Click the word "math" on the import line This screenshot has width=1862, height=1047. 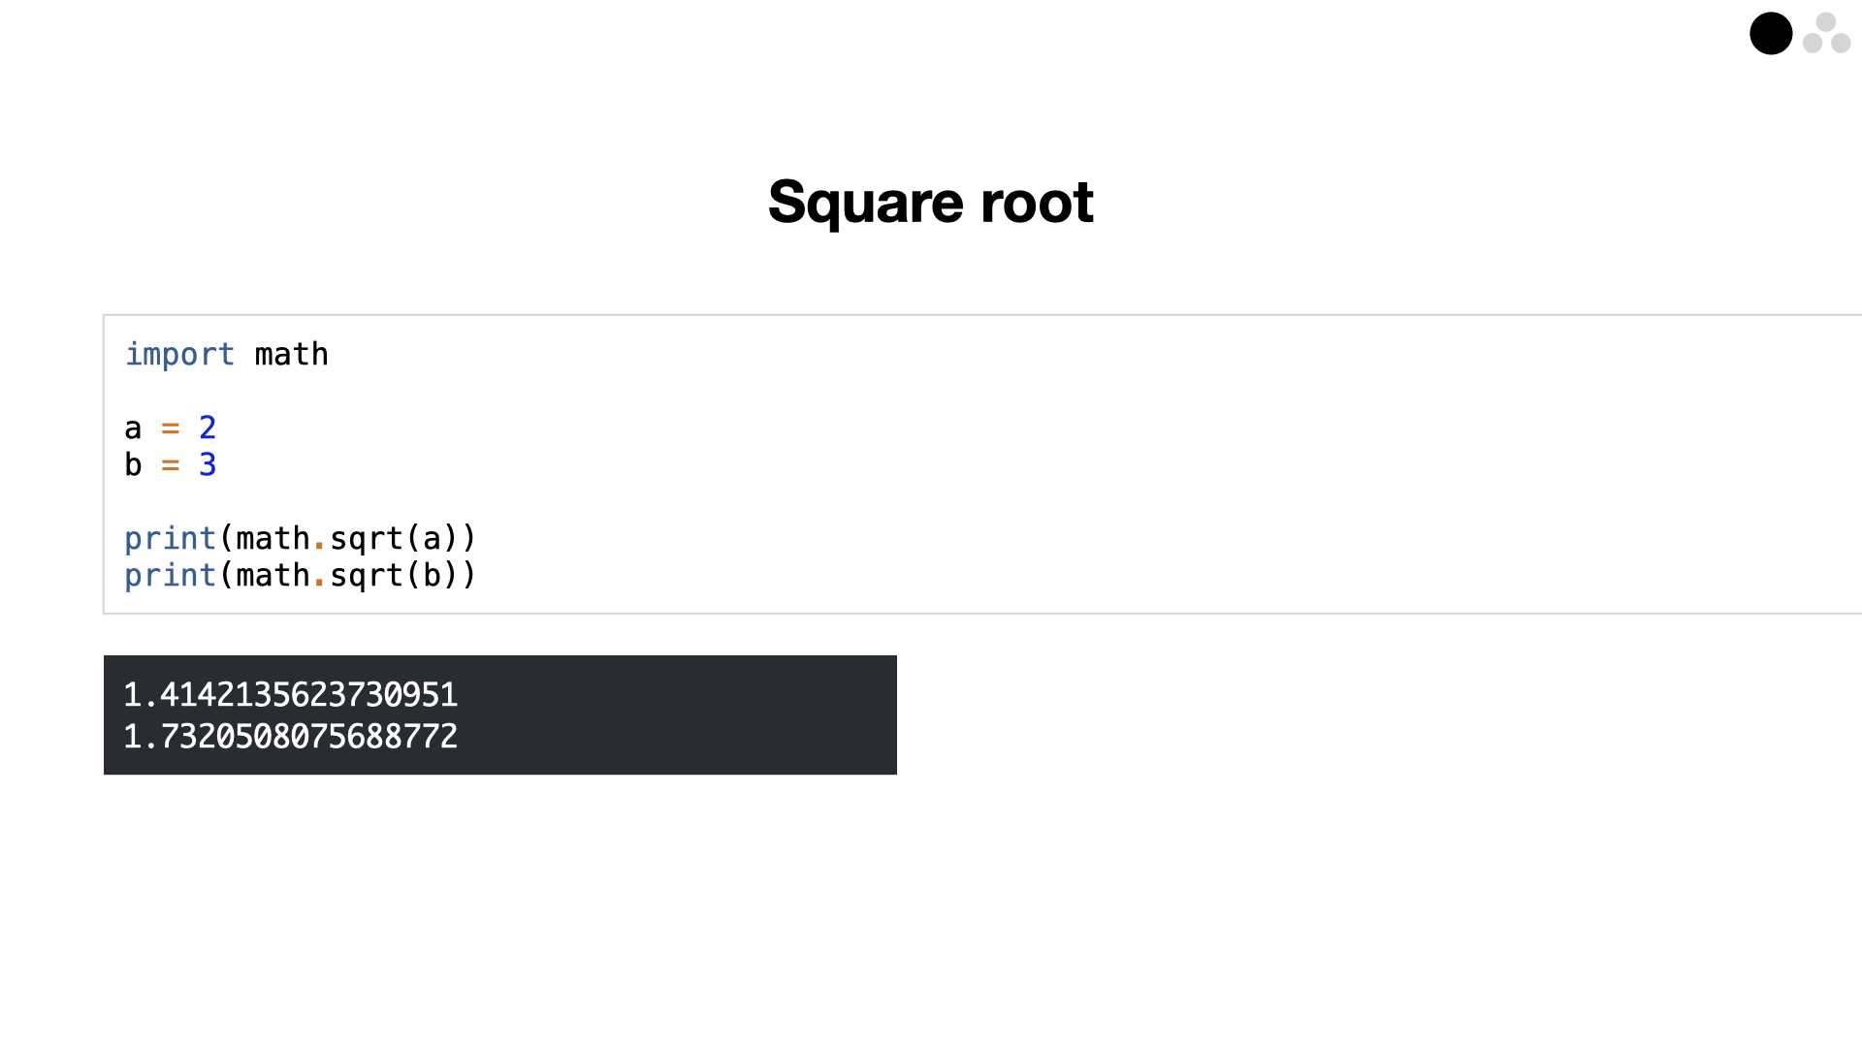pyautogui.click(x=291, y=355)
